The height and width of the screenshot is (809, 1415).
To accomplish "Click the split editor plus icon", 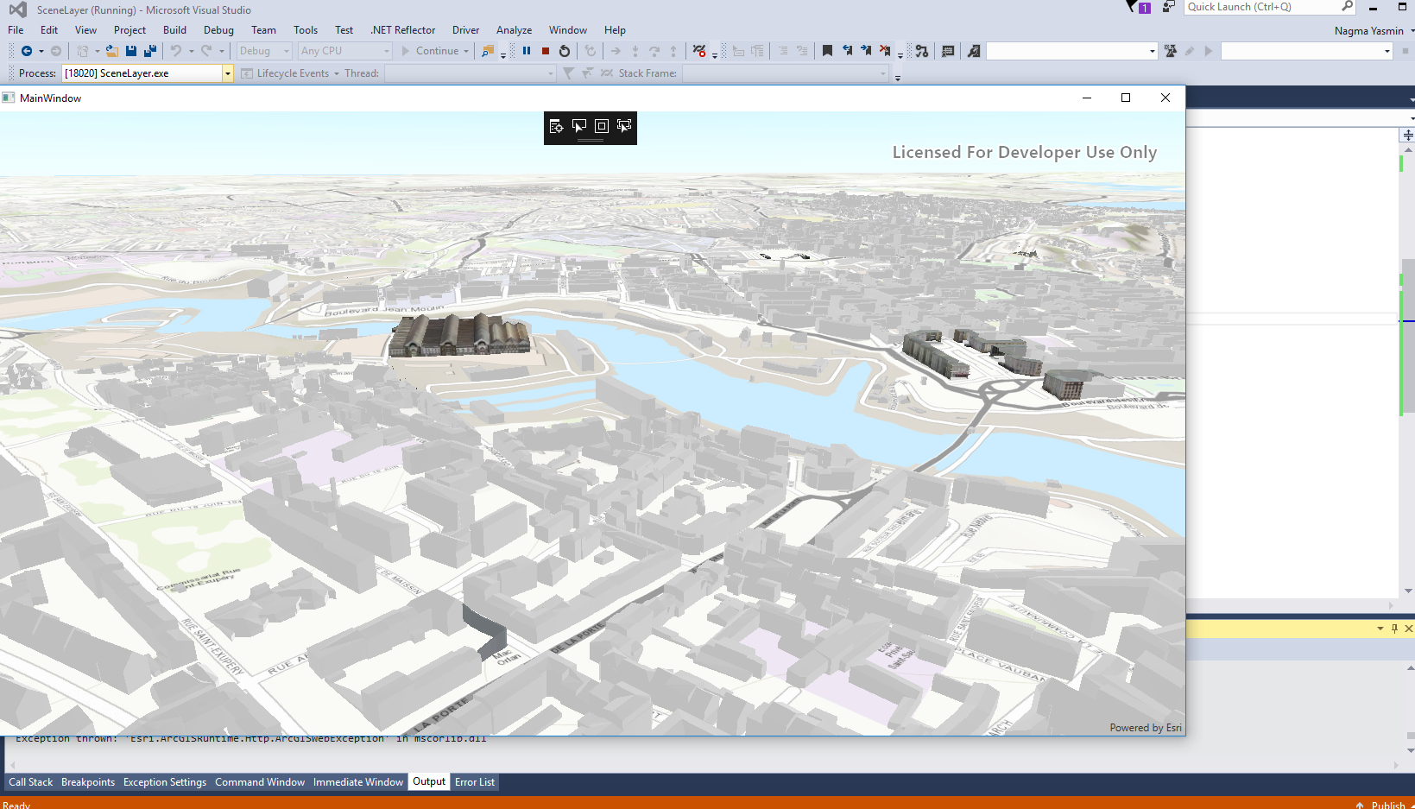I will click(x=1408, y=136).
